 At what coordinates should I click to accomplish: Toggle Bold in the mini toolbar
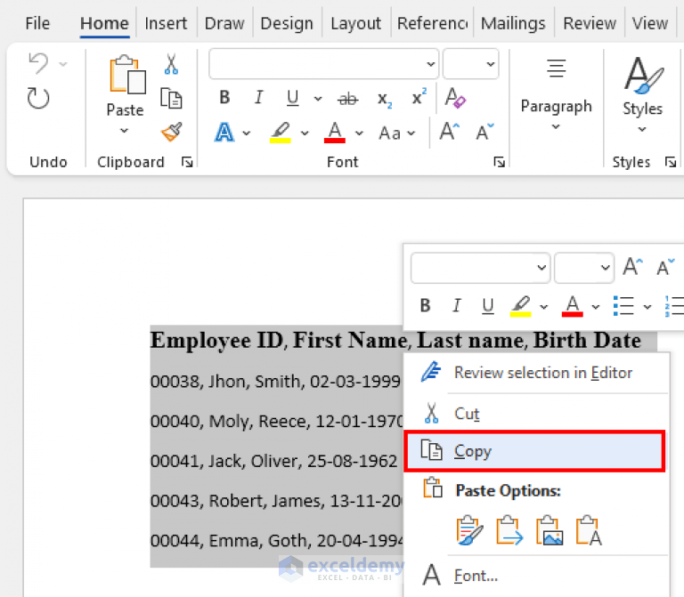coord(426,305)
